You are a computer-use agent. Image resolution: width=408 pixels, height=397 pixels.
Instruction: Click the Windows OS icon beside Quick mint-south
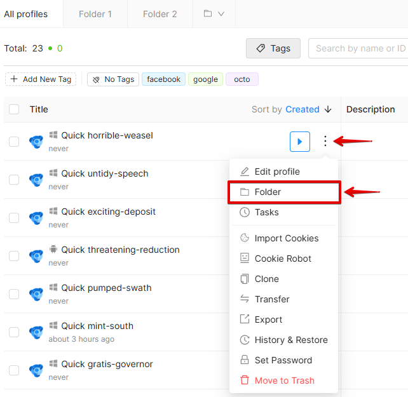click(53, 325)
